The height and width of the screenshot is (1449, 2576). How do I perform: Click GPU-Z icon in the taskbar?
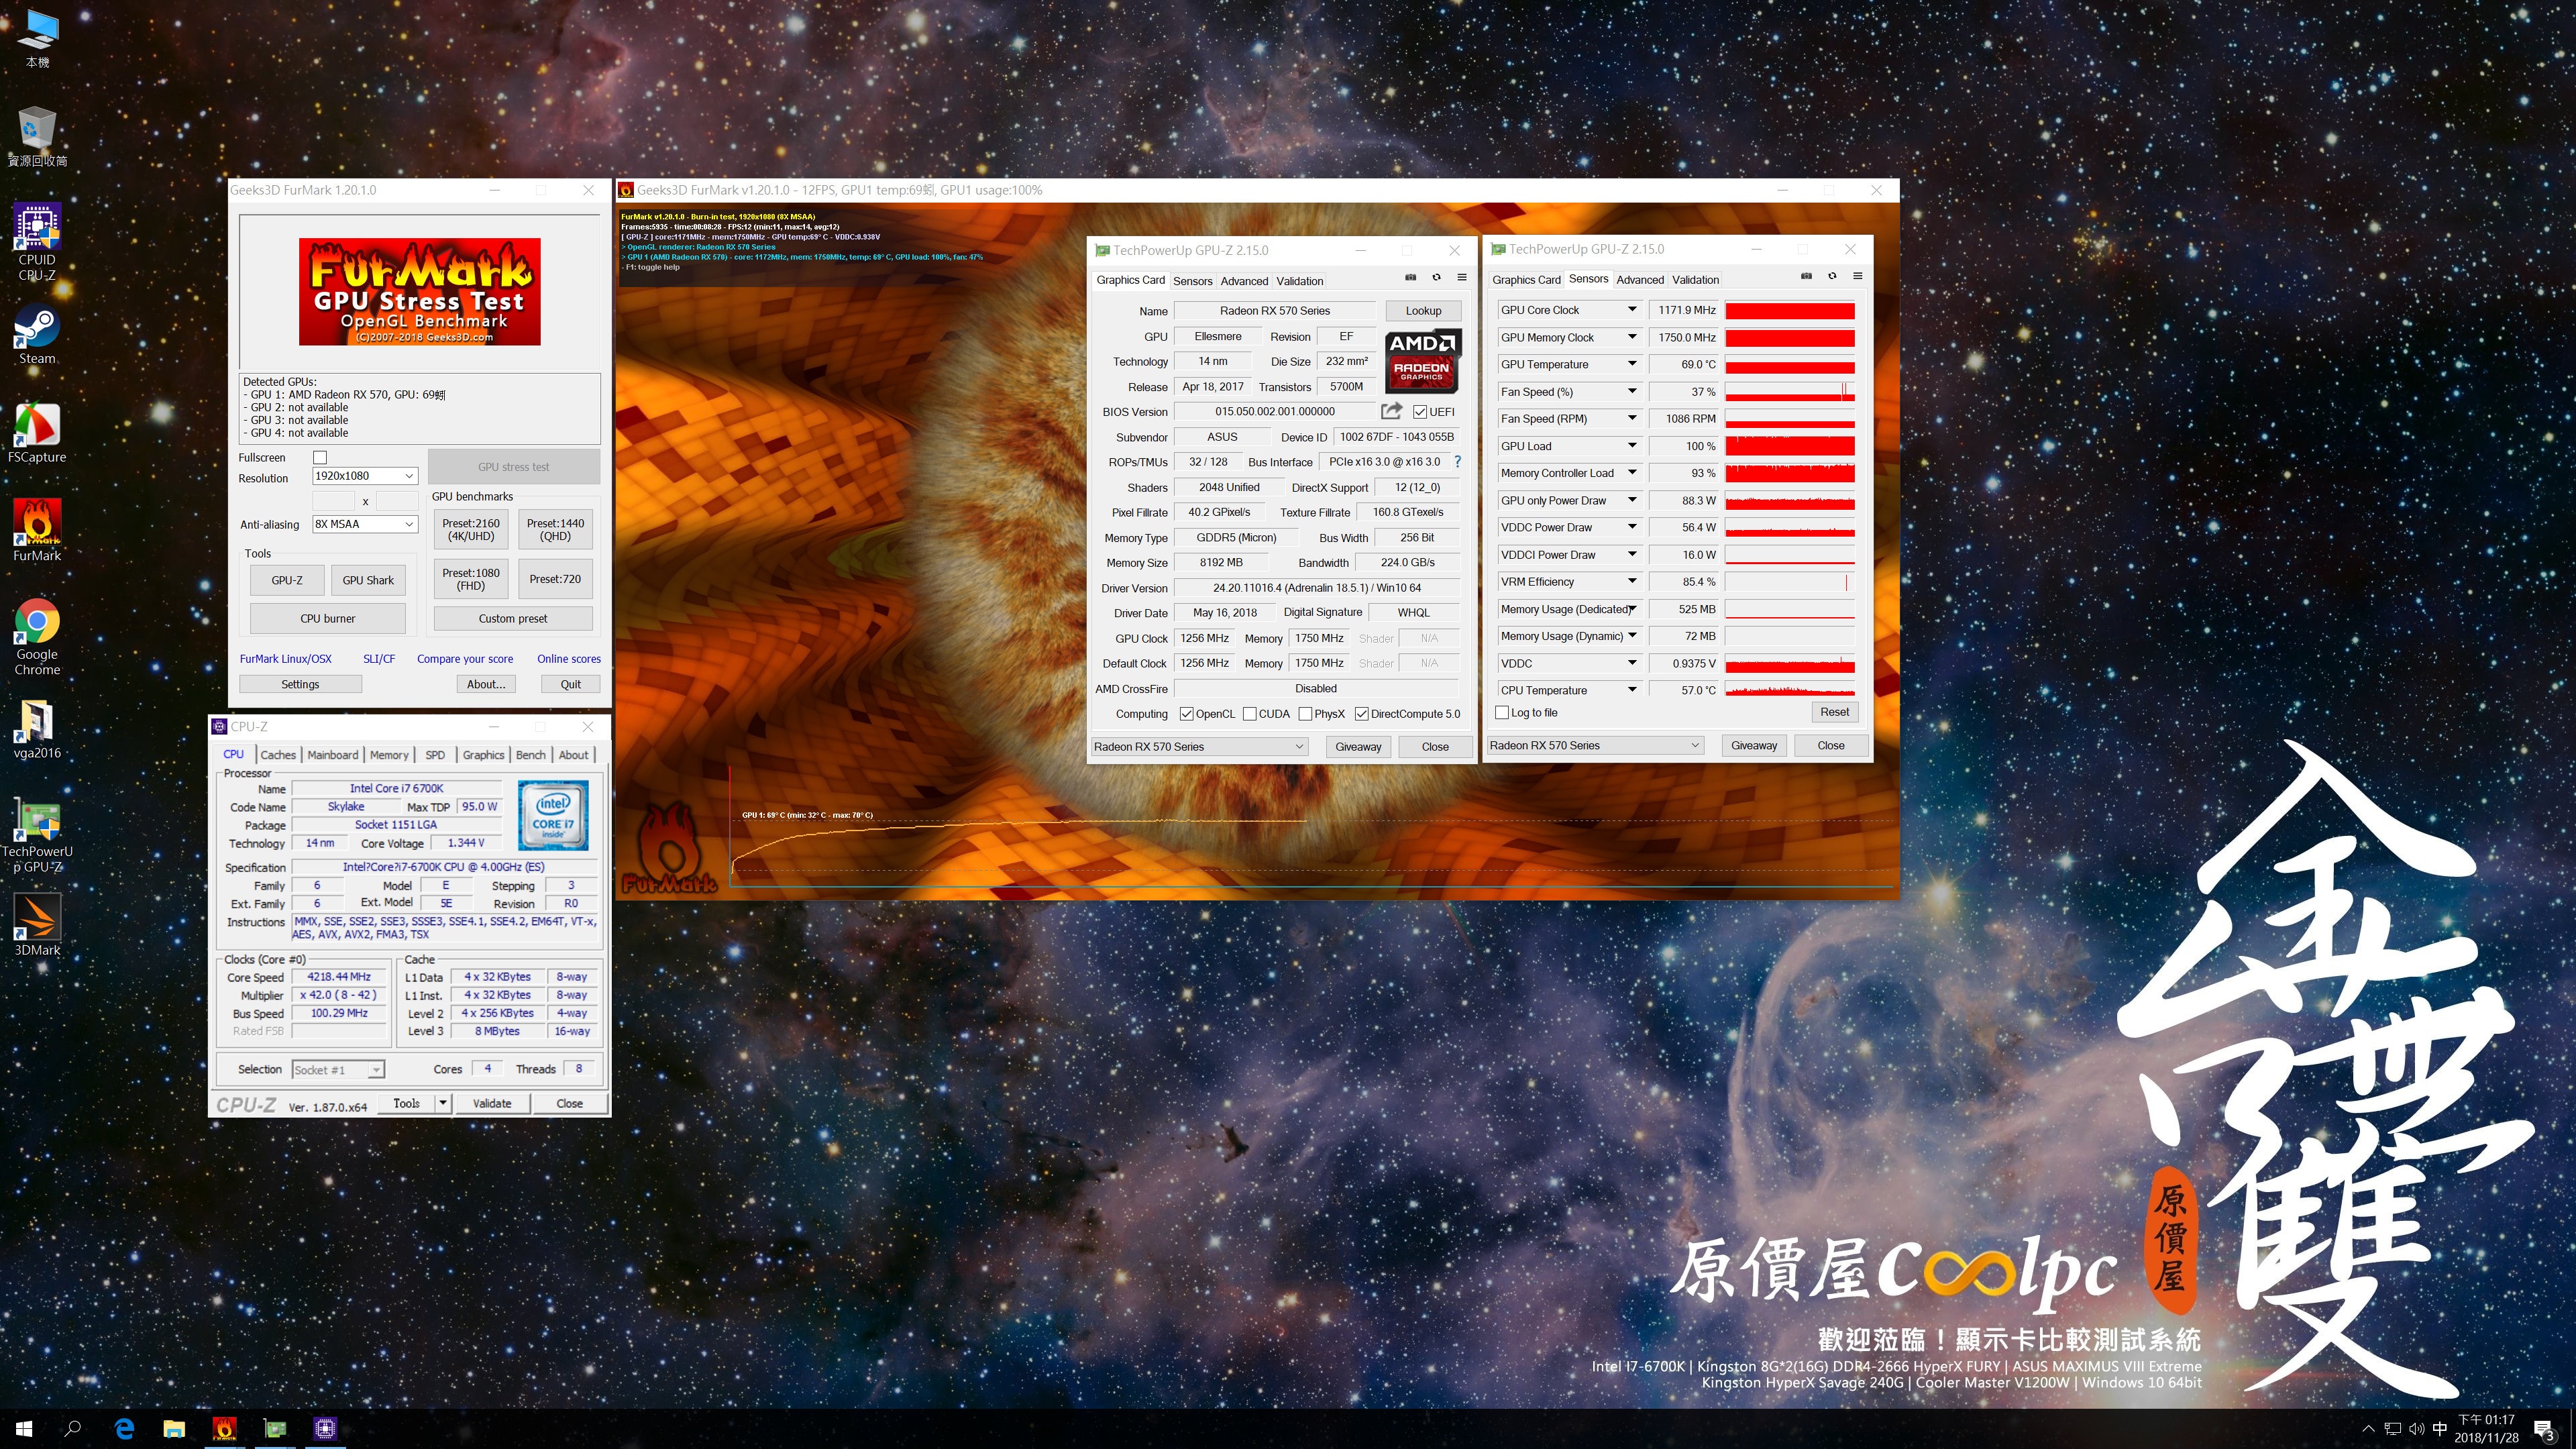275,1428
